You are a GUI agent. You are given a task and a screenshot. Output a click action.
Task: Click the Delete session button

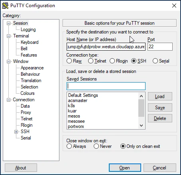tap(160, 118)
